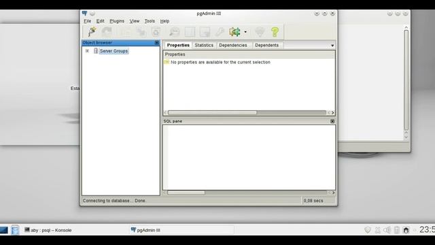Expand the Server Groups tree node

87,51
